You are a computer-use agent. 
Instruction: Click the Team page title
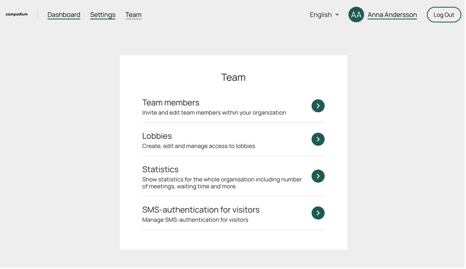point(234,77)
